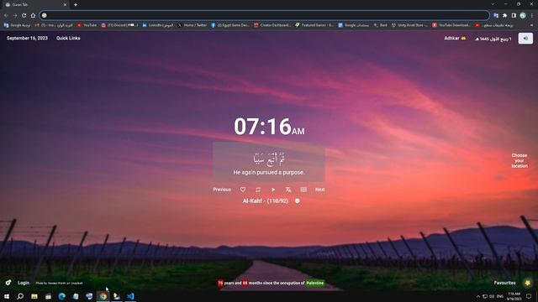Click the browser Home button
The image size is (538, 302).
33,15
